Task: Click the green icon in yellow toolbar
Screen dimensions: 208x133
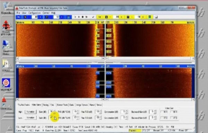Action: pyautogui.click(x=150, y=17)
